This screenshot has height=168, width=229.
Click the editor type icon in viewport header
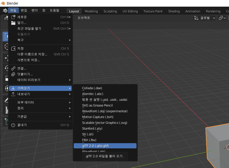(6, 18)
